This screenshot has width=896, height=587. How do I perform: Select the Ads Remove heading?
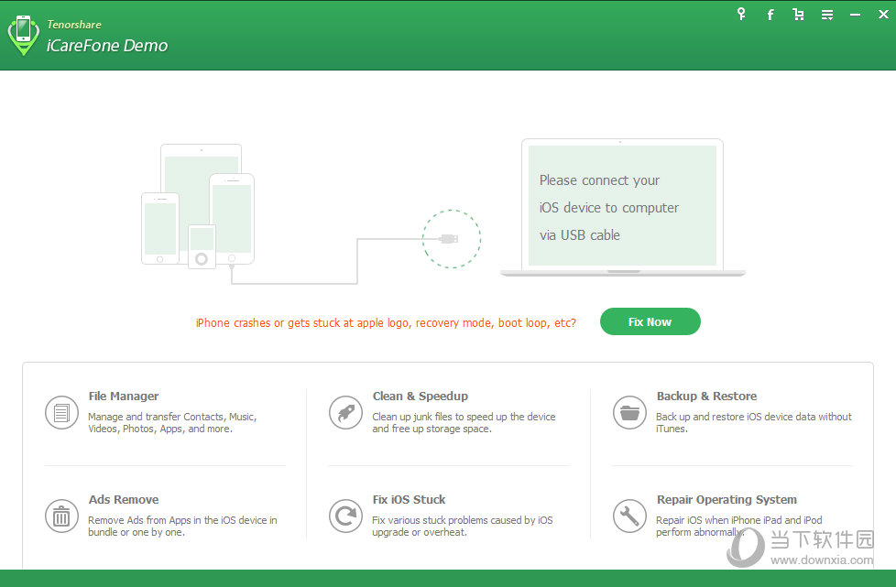pos(124,500)
